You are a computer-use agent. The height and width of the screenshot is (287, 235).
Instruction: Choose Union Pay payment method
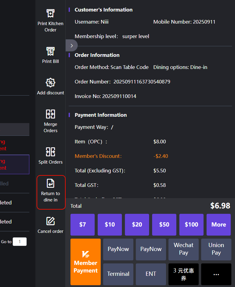coord(216,249)
